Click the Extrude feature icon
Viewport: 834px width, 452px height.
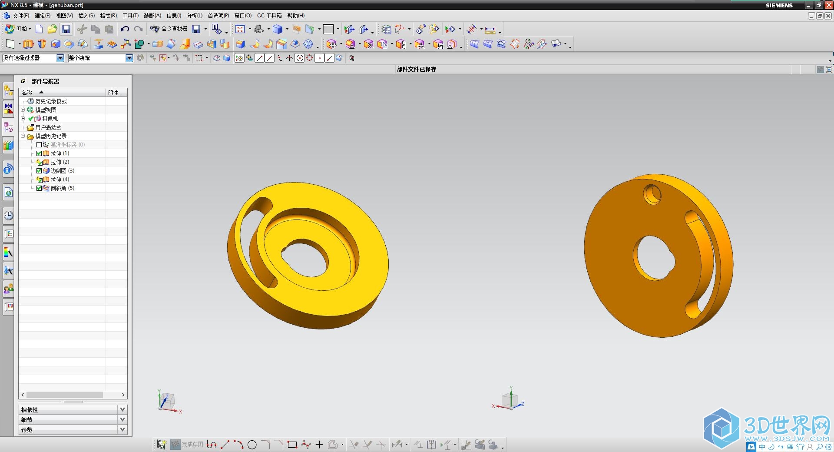pos(28,44)
